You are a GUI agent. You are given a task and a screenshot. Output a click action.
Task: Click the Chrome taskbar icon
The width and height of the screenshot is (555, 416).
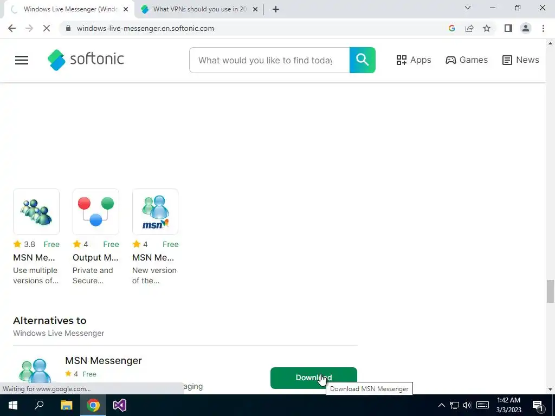pos(93,405)
